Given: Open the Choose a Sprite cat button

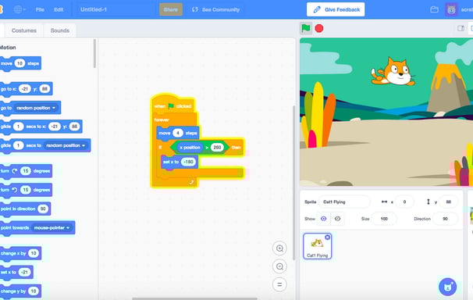Looking at the screenshot, I should click(448, 287).
